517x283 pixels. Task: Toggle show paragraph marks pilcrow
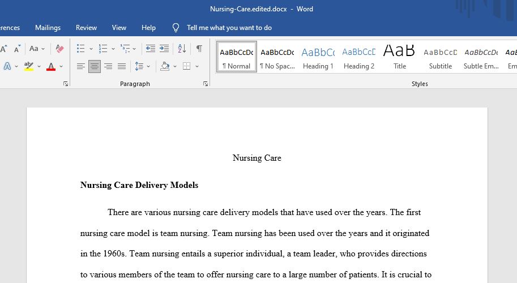[199, 49]
